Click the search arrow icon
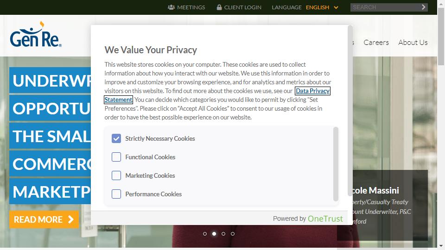 tap(424, 7)
